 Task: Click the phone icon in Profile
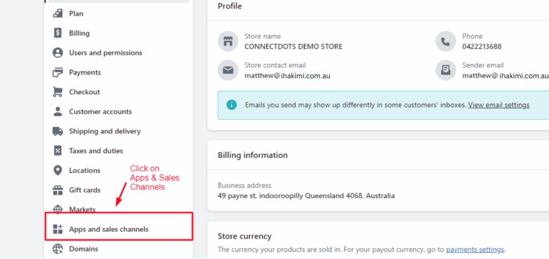[446, 41]
